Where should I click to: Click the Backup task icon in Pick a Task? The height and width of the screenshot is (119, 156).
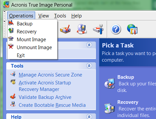(110, 83)
